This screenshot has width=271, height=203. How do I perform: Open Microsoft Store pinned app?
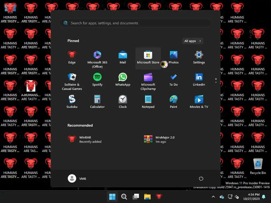pos(148,58)
